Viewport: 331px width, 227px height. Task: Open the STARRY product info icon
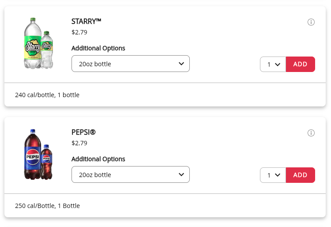311,22
